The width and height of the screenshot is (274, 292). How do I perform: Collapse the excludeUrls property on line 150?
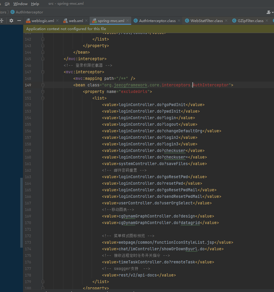[43, 91]
